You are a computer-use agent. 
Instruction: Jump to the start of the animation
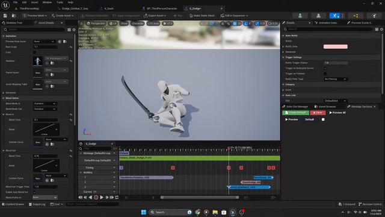point(80,197)
